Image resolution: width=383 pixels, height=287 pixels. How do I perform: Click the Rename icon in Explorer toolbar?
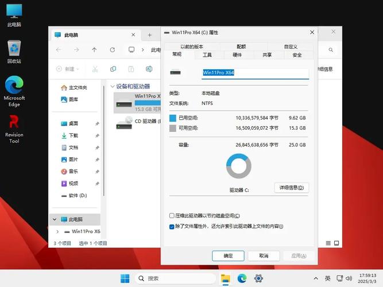coord(149,69)
